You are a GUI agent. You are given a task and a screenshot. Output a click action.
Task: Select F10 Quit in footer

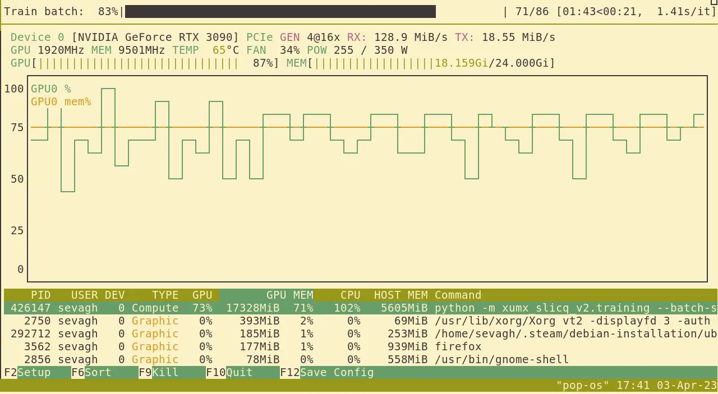pos(239,373)
